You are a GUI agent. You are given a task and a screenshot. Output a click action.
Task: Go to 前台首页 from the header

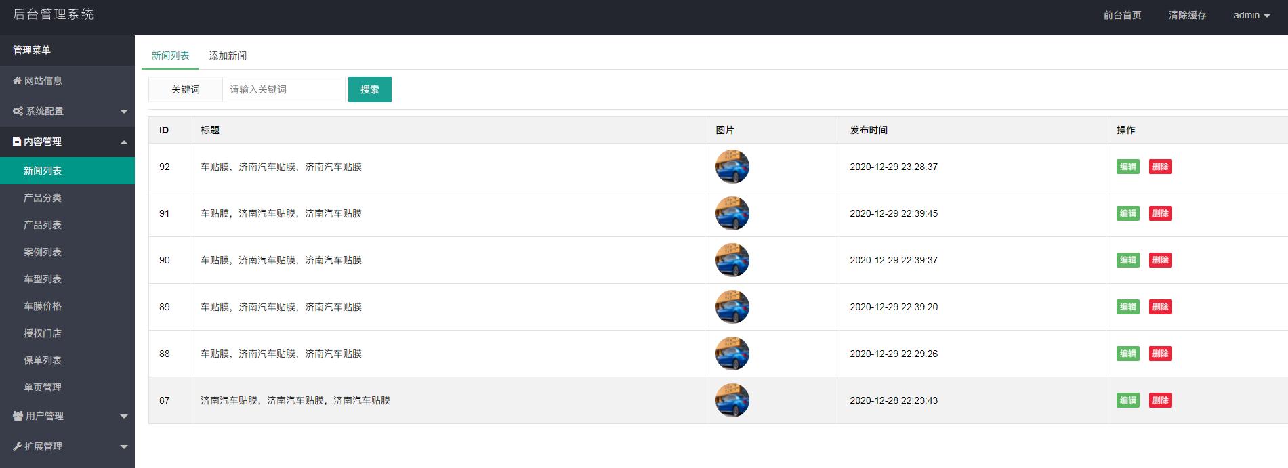[1122, 15]
